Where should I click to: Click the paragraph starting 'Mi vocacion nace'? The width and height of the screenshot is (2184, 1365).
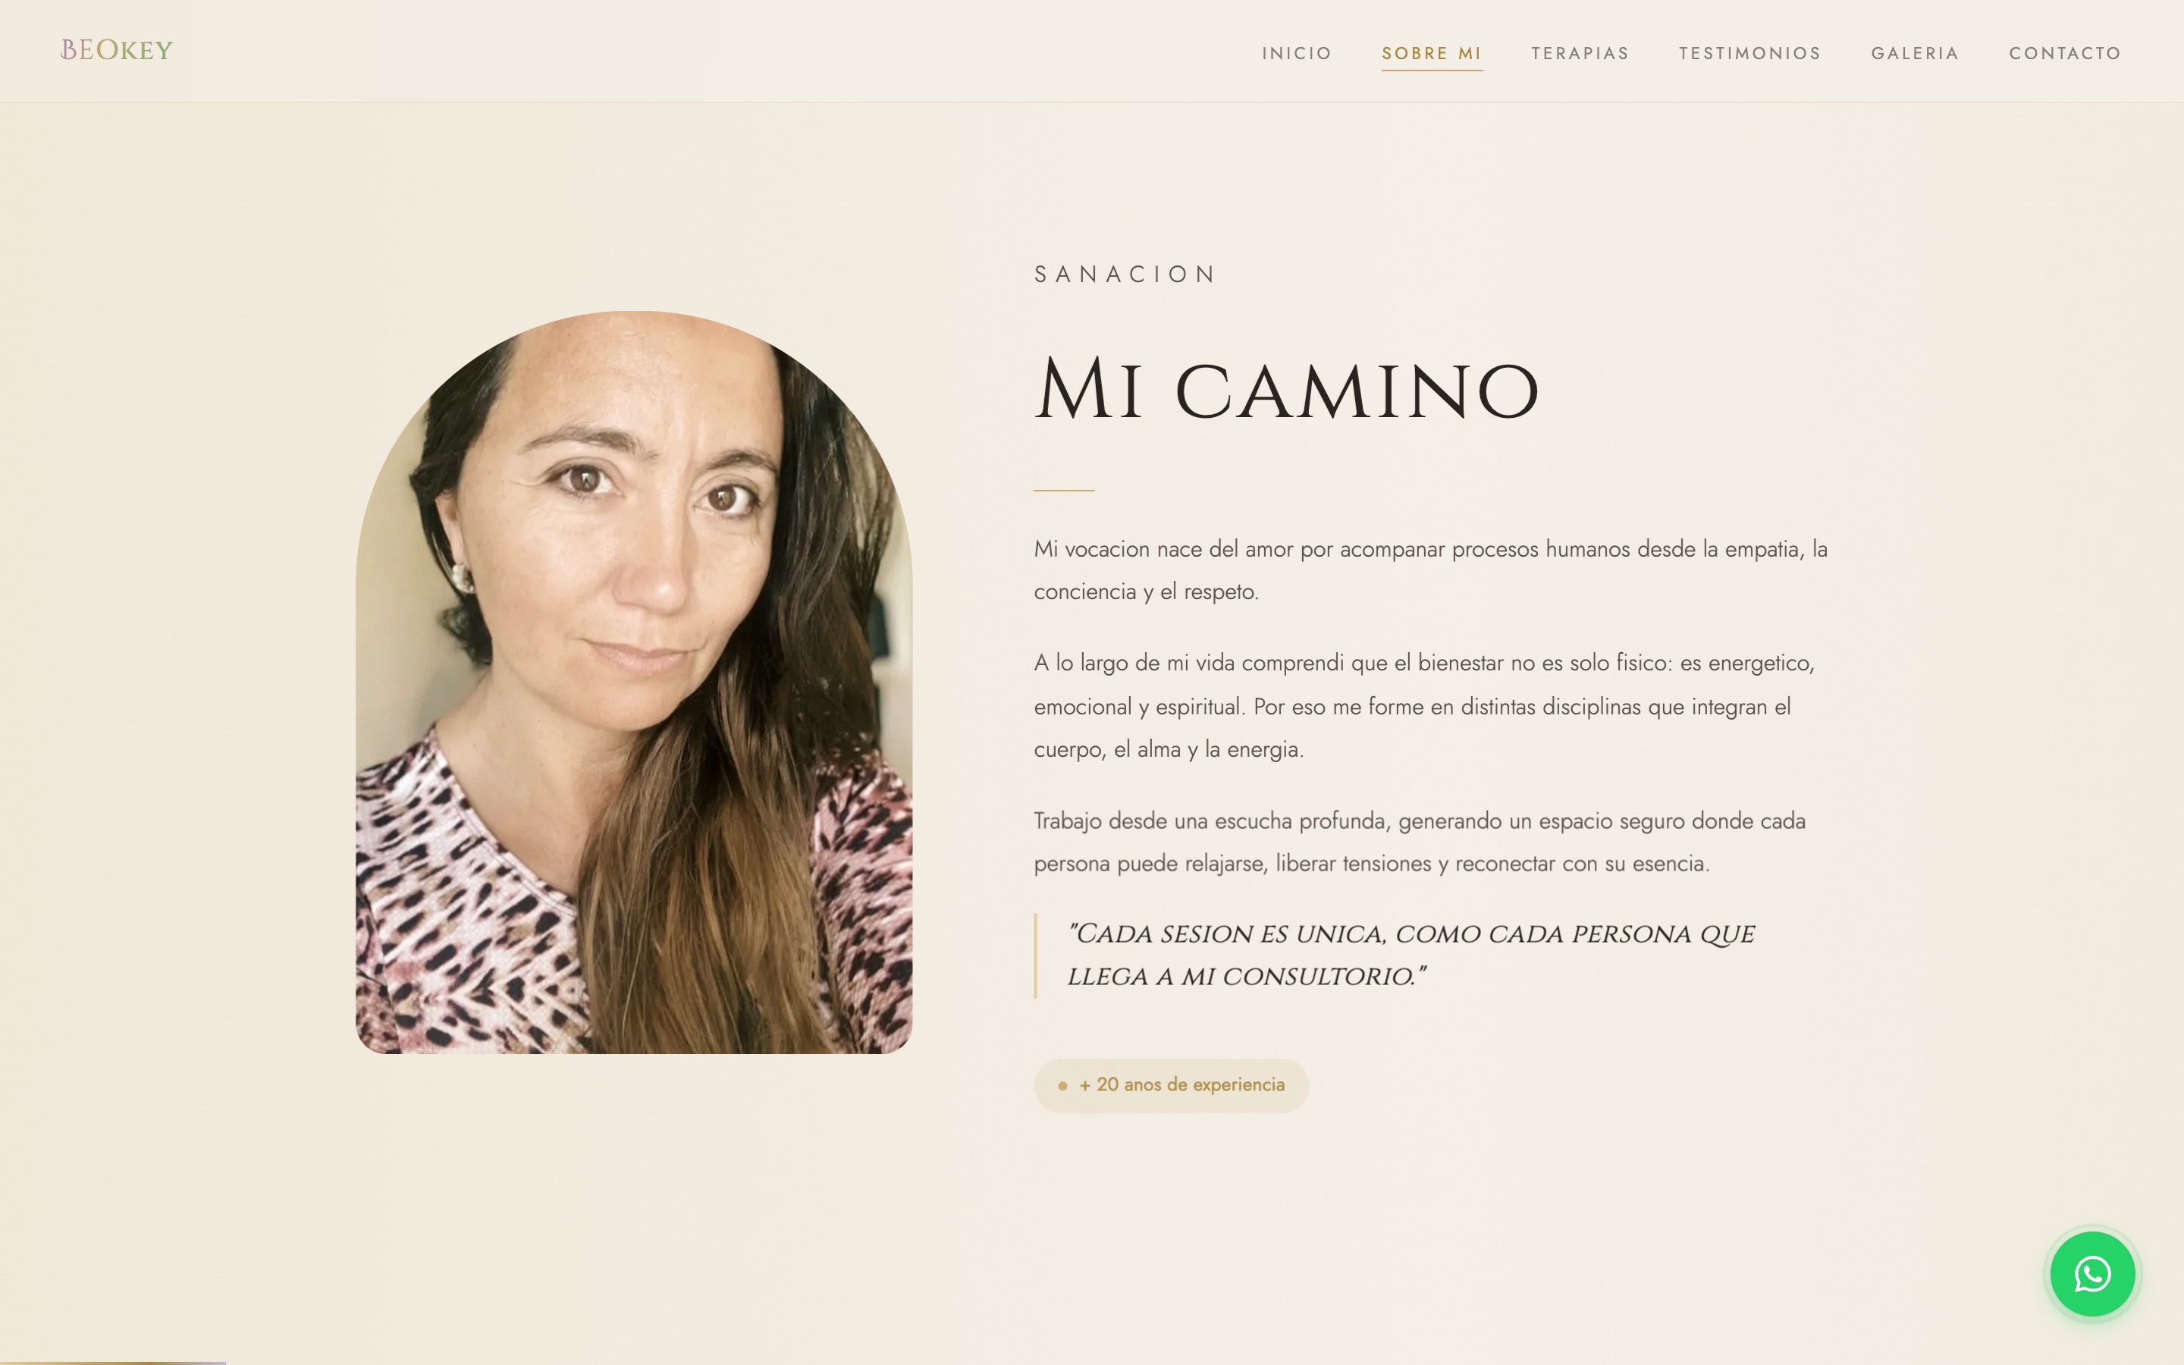click(x=1430, y=570)
